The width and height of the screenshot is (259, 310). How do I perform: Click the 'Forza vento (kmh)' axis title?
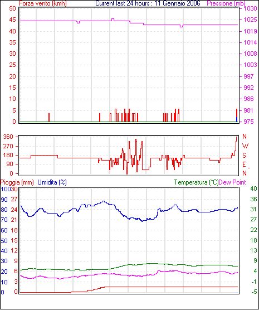click(x=43, y=3)
